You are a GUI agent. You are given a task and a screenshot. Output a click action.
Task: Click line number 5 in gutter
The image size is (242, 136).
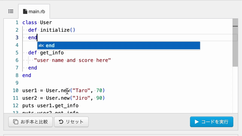[x=17, y=53]
